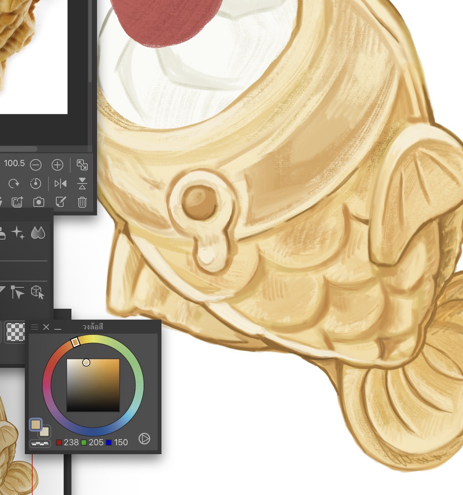Viewport: 463px width, 495px height.
Task: Choose the transparent color bar
Action: click(x=40, y=443)
